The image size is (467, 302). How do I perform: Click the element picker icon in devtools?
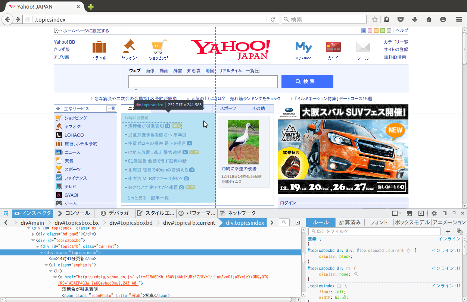[6, 213]
